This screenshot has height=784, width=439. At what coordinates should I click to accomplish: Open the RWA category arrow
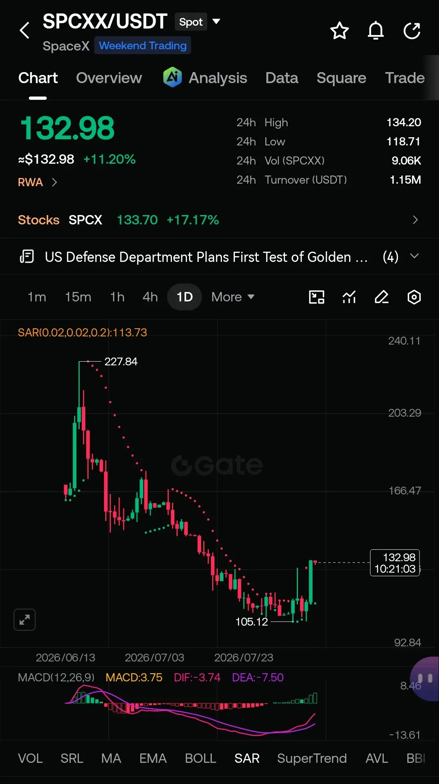54,182
